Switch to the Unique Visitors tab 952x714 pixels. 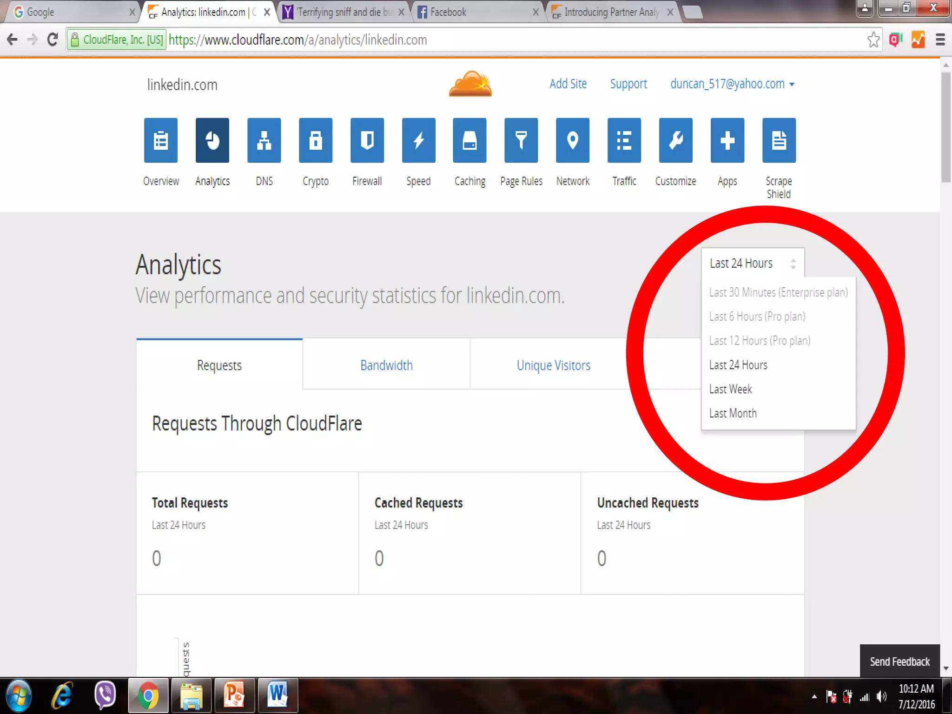tap(553, 365)
